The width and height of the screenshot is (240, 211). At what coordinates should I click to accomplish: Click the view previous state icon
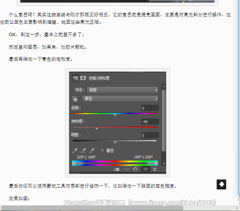coord(126,169)
